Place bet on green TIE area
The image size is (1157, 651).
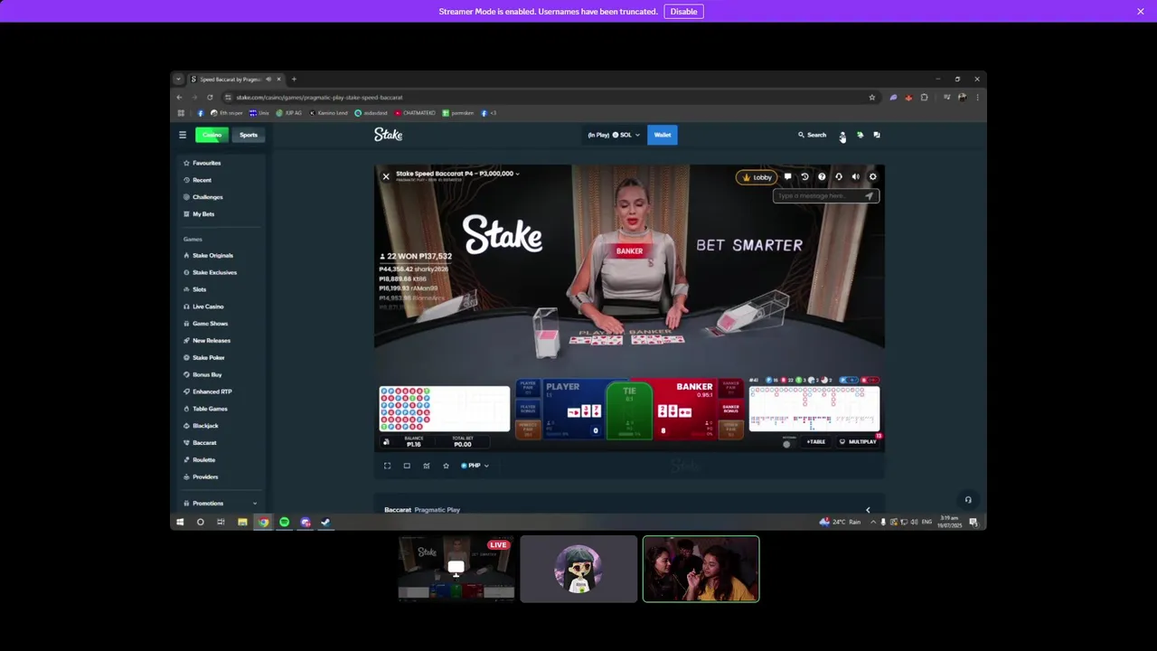coord(629,410)
